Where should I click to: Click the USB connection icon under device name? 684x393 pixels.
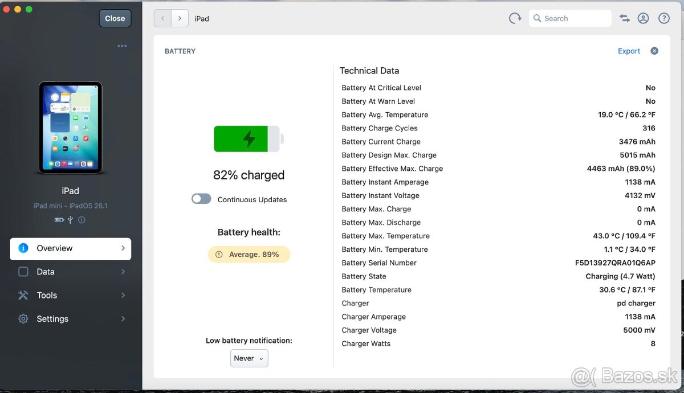(70, 220)
